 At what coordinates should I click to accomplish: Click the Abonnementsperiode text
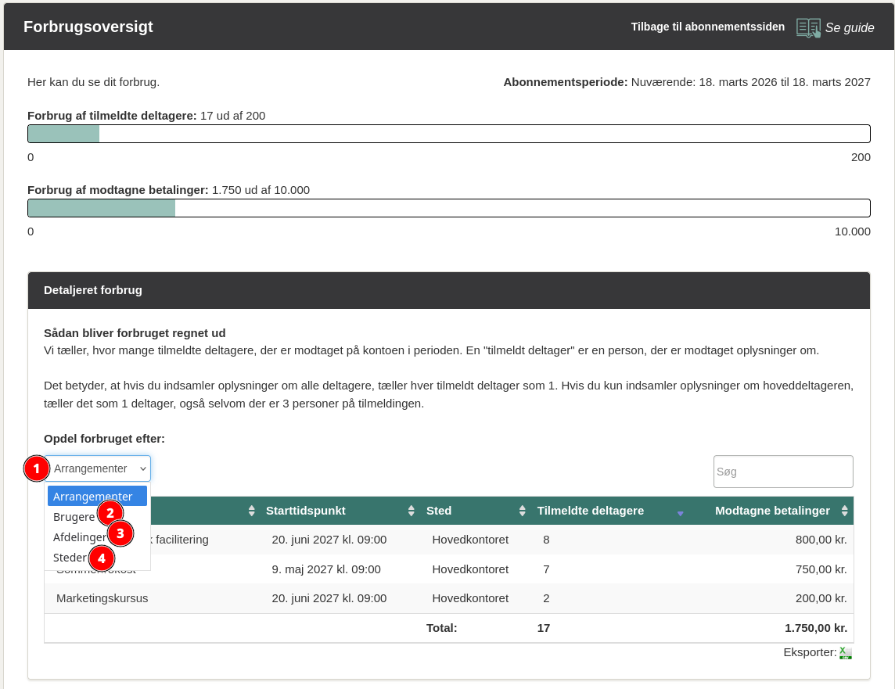tap(687, 82)
